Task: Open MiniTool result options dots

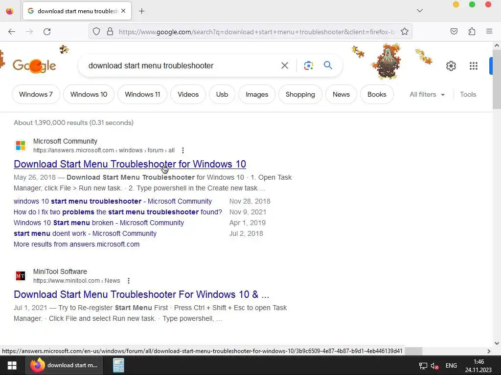Action: point(129,281)
